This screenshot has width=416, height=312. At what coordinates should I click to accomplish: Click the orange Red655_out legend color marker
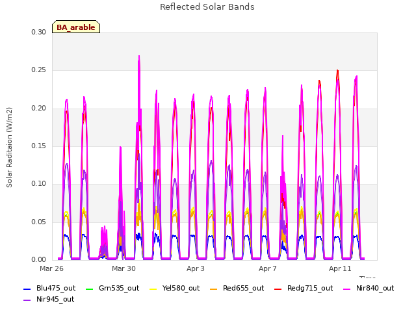[214, 289]
